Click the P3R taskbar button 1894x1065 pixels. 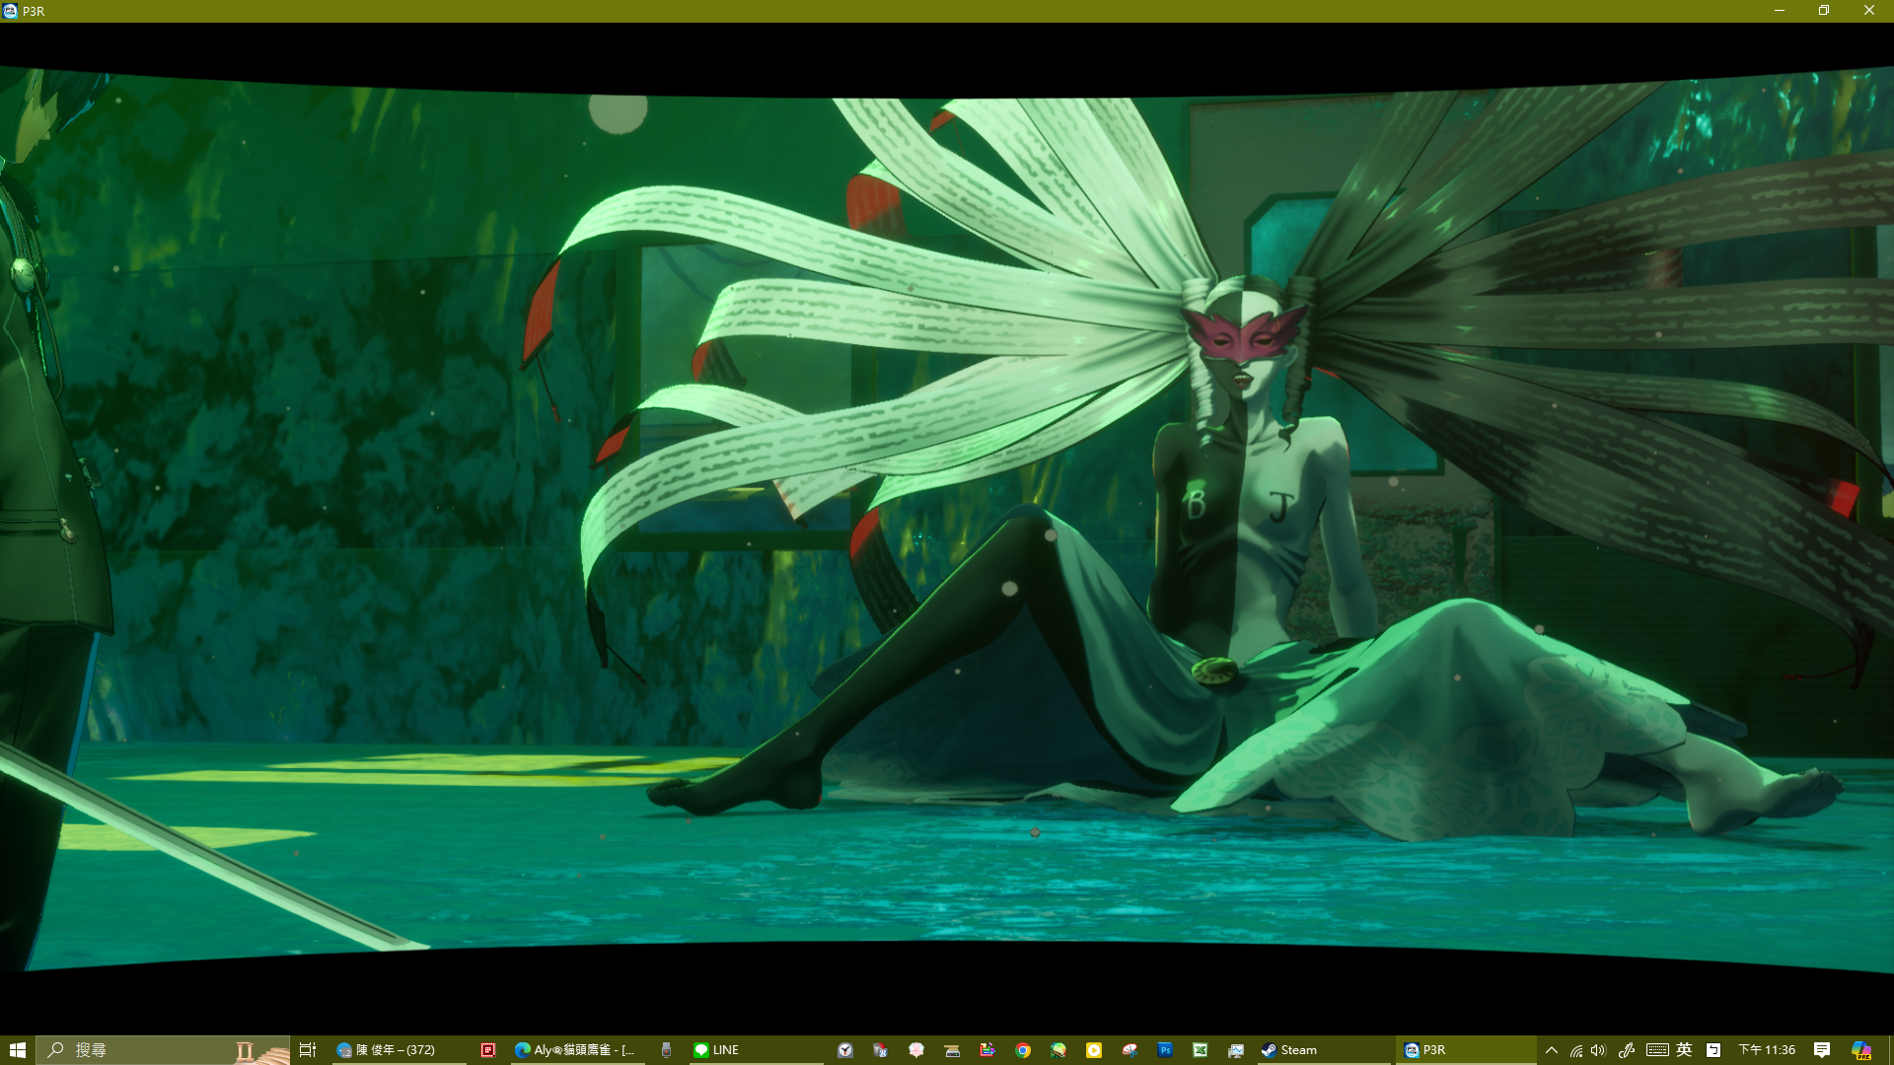[1466, 1050]
